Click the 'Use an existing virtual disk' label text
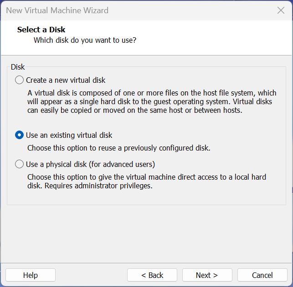This screenshot has width=293, height=287. pyautogui.click(x=69, y=135)
